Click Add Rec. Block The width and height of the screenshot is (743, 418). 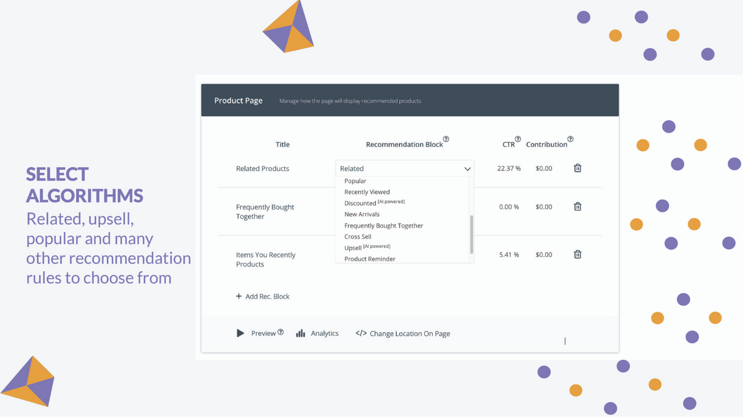tap(267, 296)
